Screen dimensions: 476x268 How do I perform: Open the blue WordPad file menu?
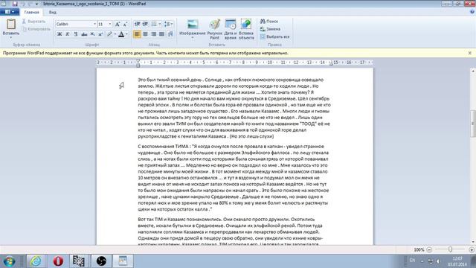pyautogui.click(x=10, y=12)
